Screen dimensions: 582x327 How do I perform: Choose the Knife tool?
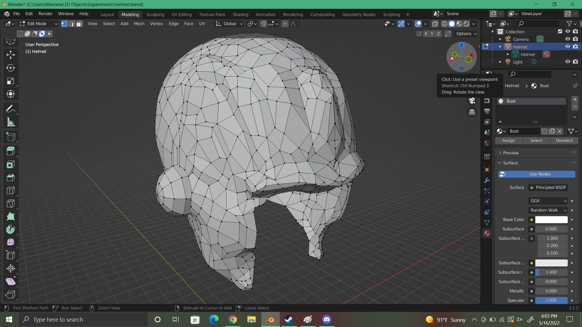pyautogui.click(x=11, y=203)
